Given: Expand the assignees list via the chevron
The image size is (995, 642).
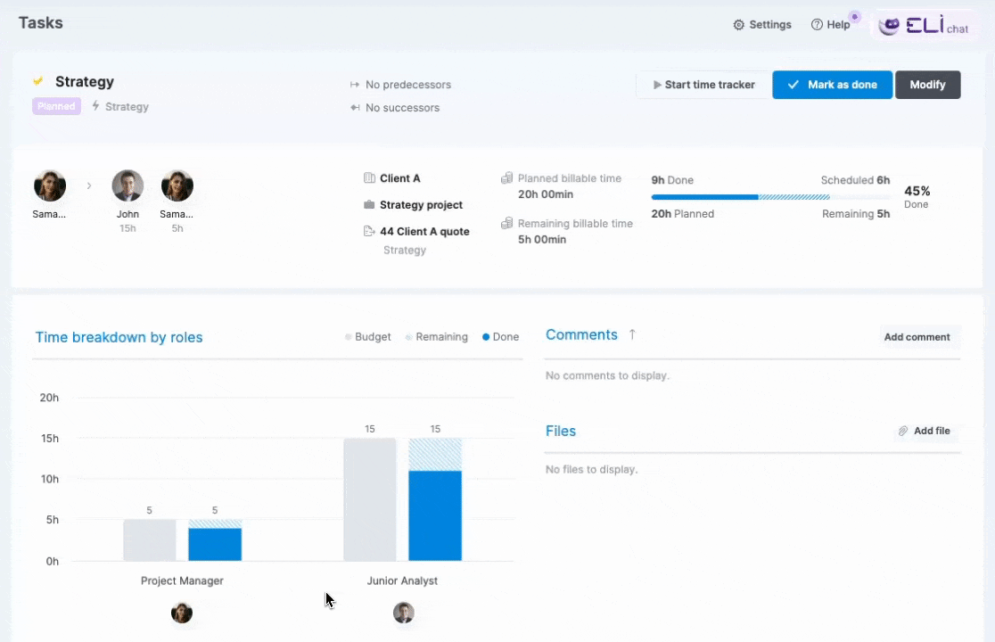Looking at the screenshot, I should coord(89,185).
